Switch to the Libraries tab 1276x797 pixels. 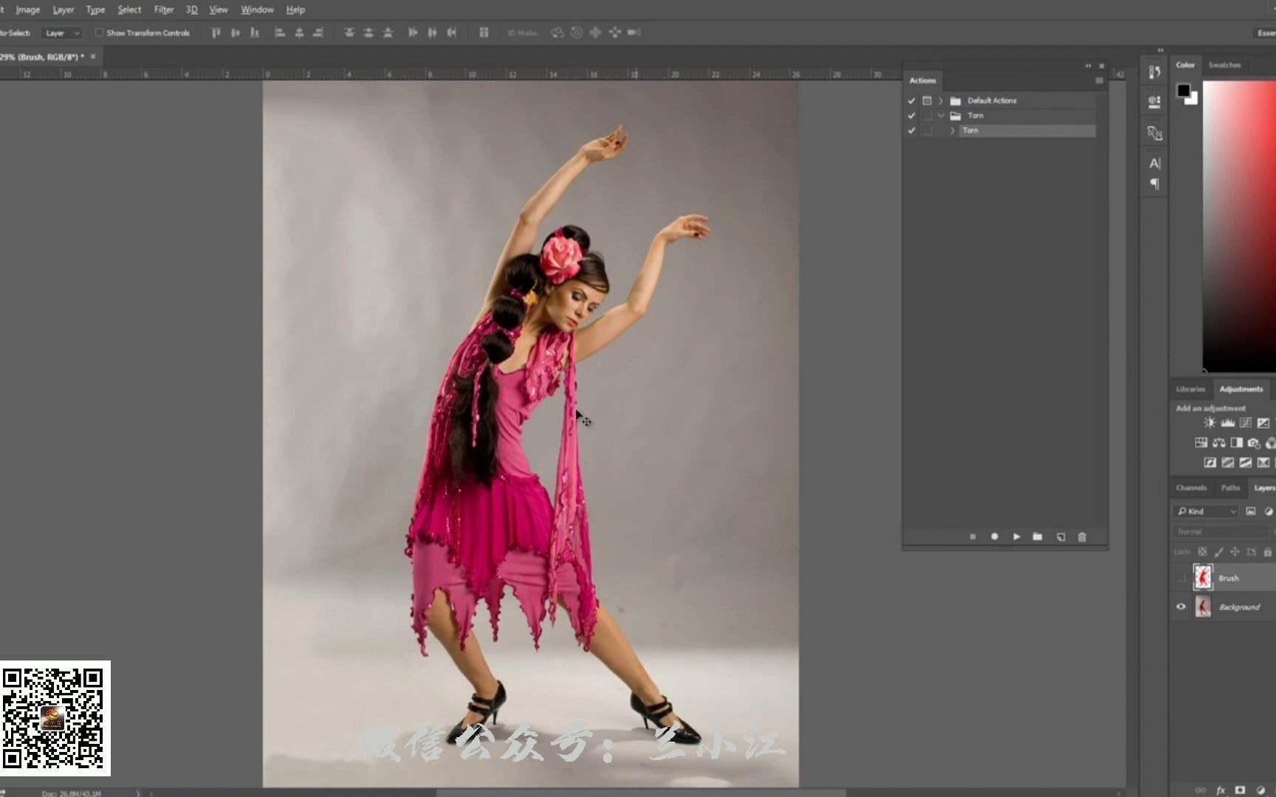(1190, 389)
